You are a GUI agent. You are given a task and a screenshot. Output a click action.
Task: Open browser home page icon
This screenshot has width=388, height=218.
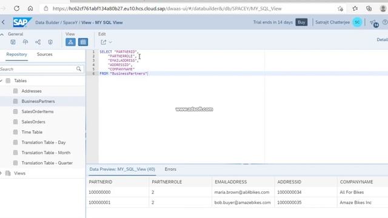pyautogui.click(x=30, y=8)
